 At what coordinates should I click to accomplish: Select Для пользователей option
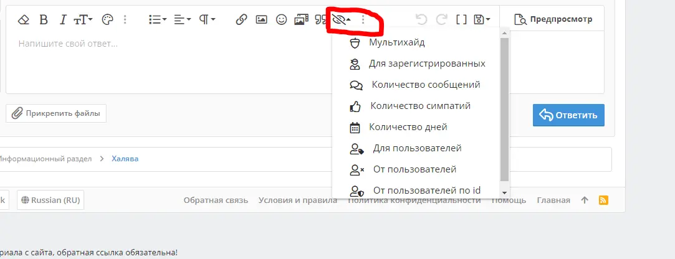coord(417,148)
